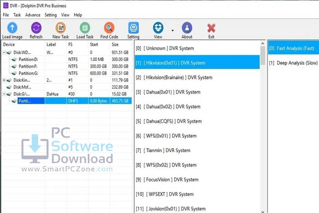The image size is (319, 213).
Task: Click the 465.75 GB size cell
Action: coord(121,101)
